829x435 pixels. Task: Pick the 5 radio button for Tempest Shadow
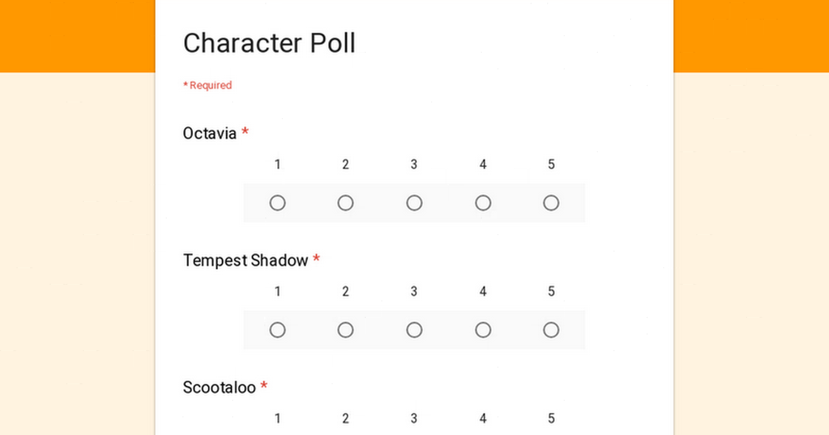[x=551, y=330]
